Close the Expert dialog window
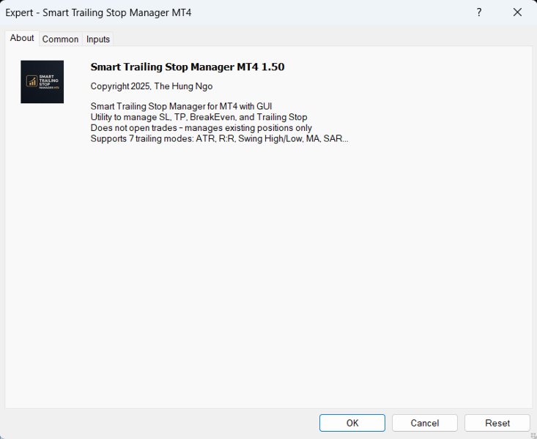This screenshot has width=537, height=439. coord(517,12)
